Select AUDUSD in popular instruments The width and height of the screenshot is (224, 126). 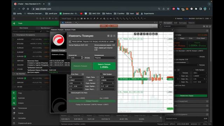(20, 39)
